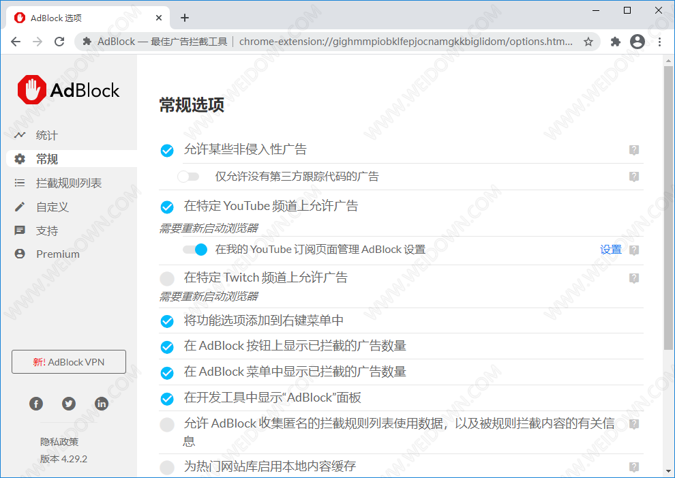Screen dimensions: 675x478
Task: Click help icon for 本地内容缓存 option
Action: tap(633, 467)
